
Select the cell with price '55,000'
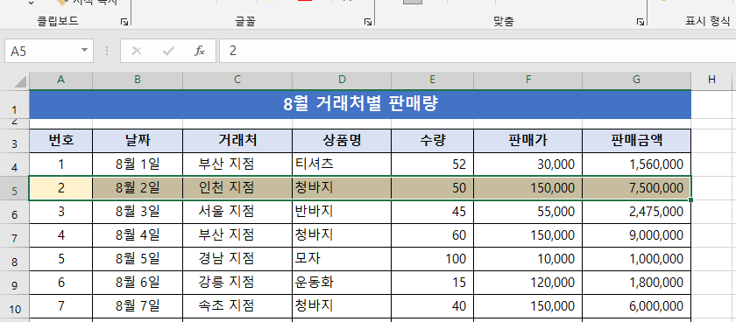528,212
